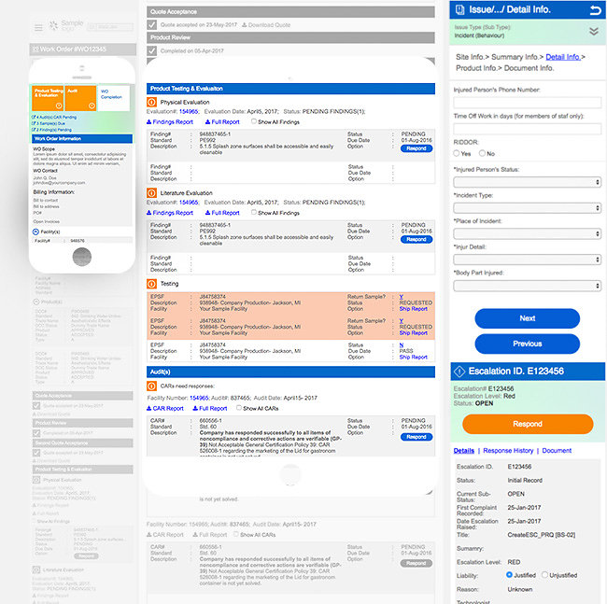Select the Justified liability radio button
This screenshot has width=607, height=604.
point(510,575)
